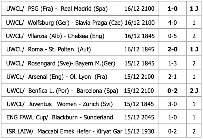Click the 1-0 score for PSG match

point(173,9)
